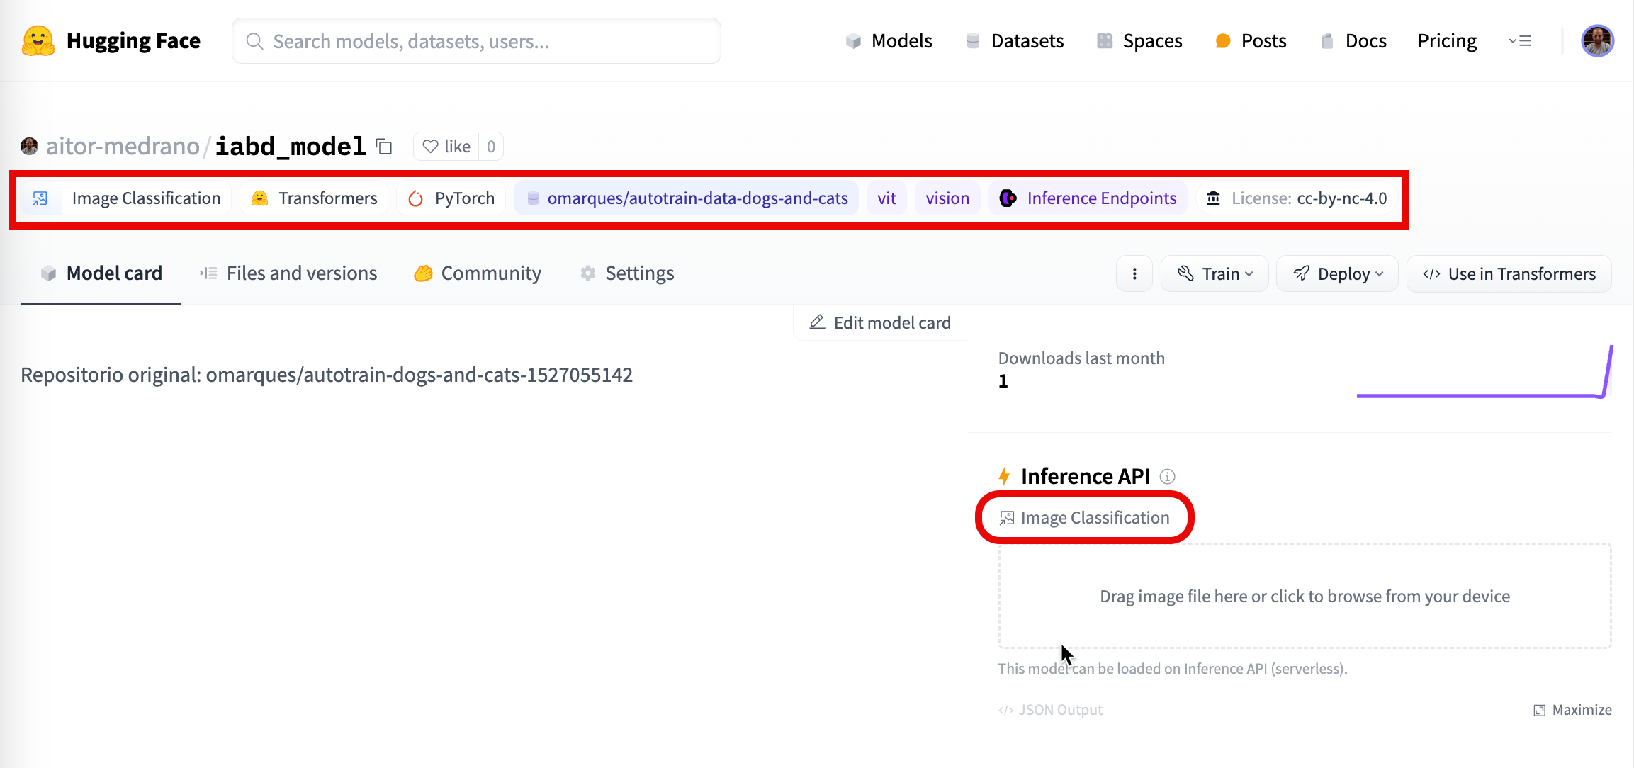This screenshot has height=768, width=1634.
Task: Switch to Model card tab
Action: tap(101, 273)
